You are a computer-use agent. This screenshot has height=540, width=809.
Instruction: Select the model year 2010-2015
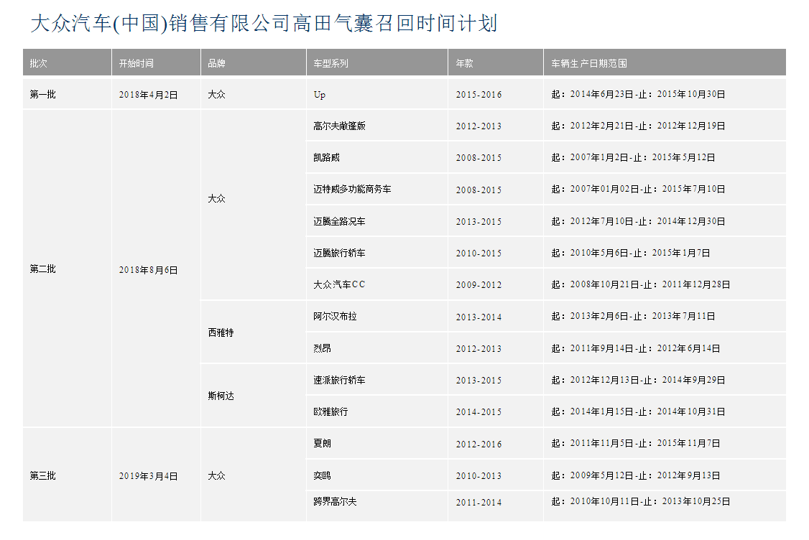pos(479,253)
